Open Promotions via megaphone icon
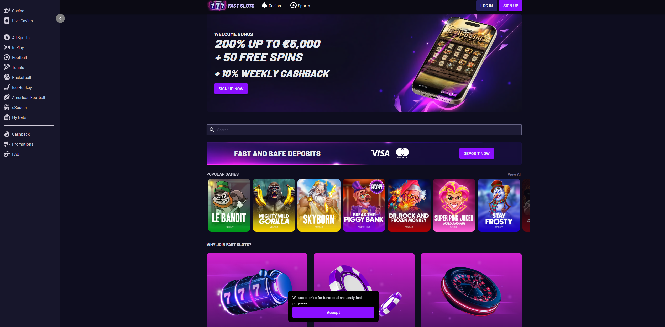The height and width of the screenshot is (327, 665). coord(7,144)
